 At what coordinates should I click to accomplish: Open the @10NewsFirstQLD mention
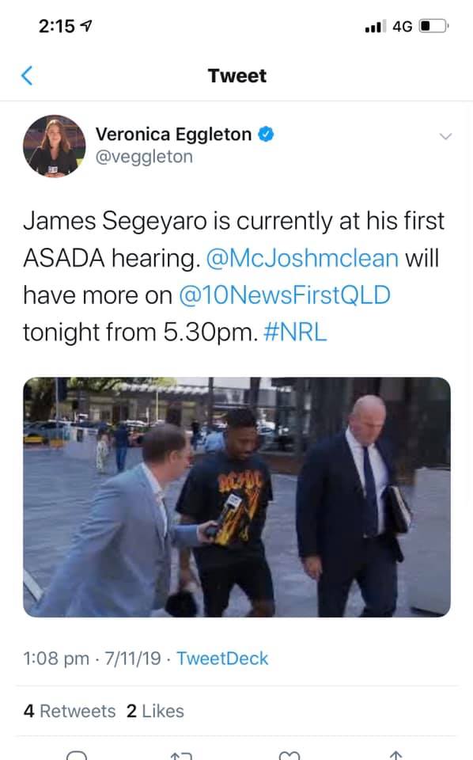pyautogui.click(x=284, y=295)
